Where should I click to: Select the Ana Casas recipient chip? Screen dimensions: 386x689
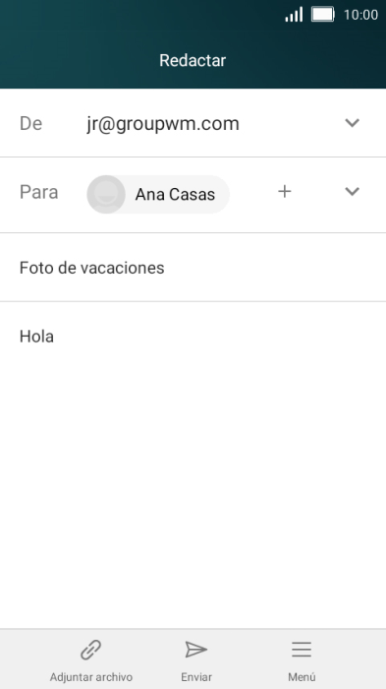158,194
